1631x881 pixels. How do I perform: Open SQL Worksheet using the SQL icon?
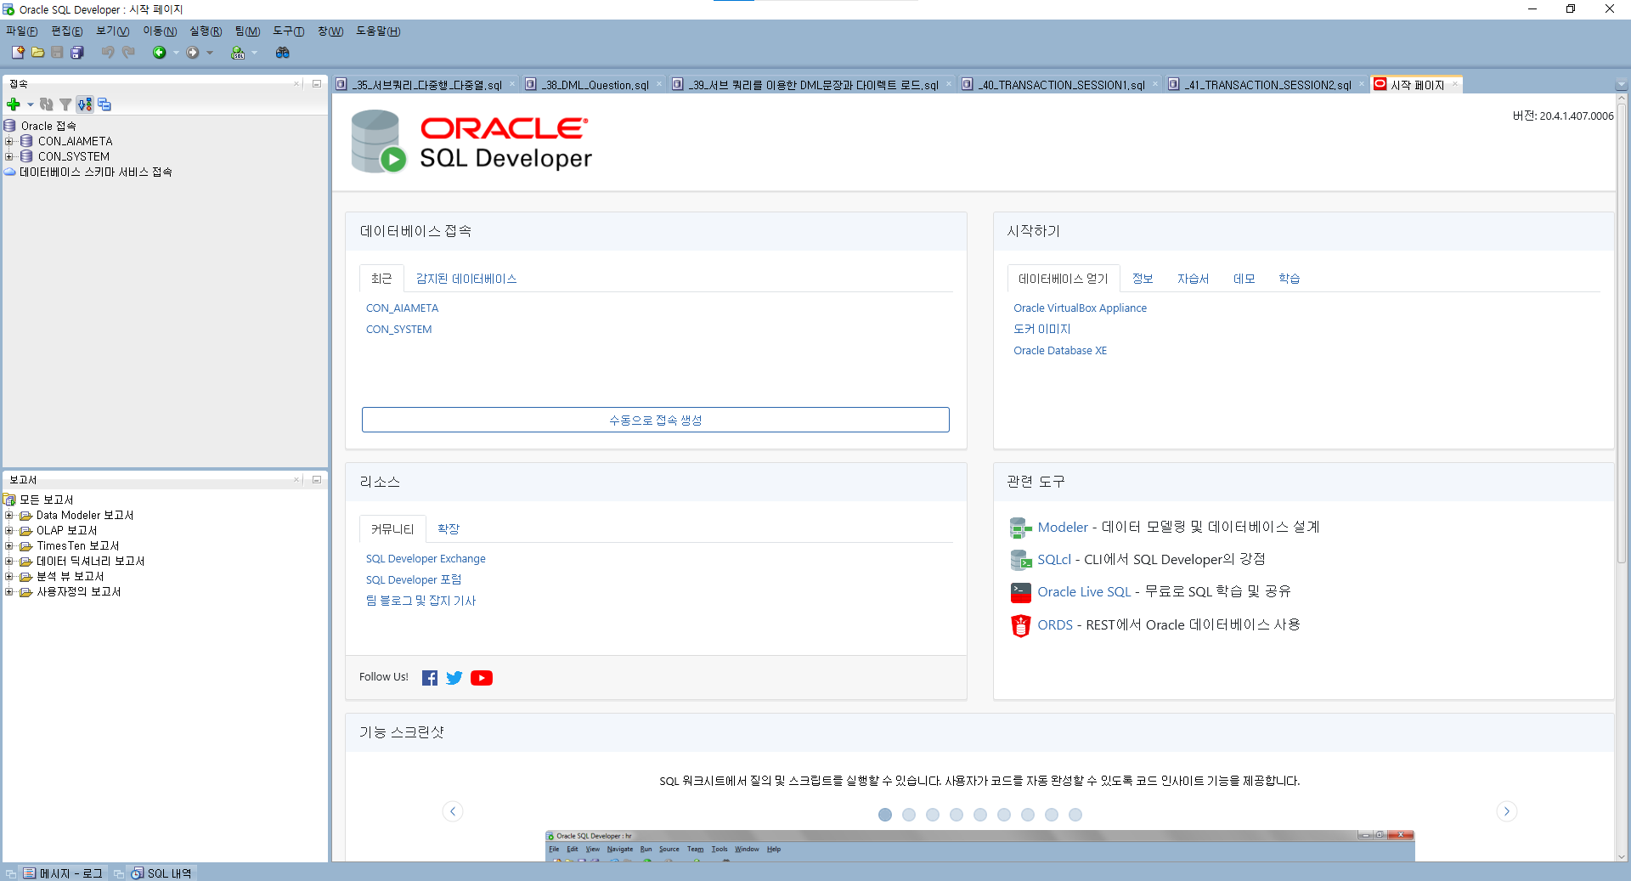click(x=238, y=53)
